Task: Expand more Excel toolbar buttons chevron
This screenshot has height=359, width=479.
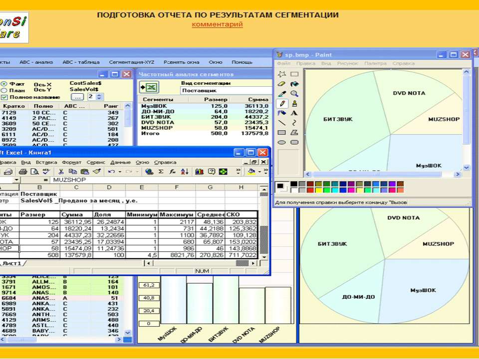Action: (x=238, y=172)
